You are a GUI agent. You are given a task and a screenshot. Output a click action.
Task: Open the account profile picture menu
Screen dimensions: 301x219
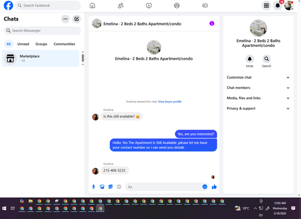[289, 5]
